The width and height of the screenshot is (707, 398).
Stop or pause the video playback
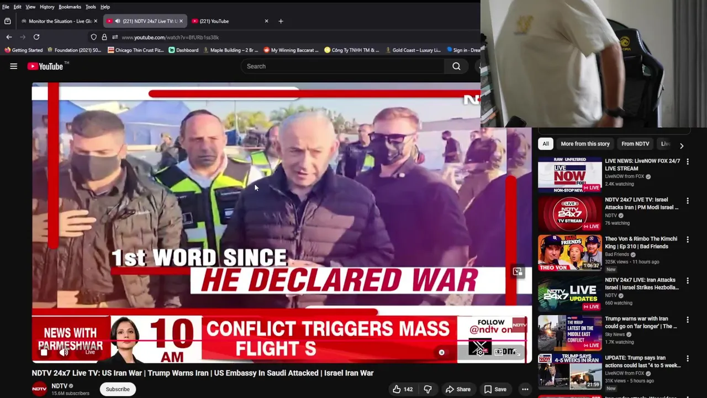44,352
